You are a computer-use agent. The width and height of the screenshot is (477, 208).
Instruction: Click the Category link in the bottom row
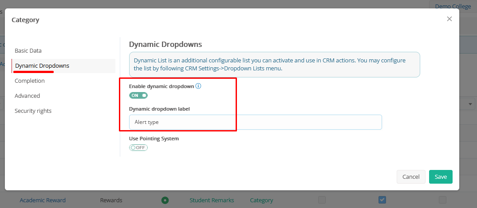(x=261, y=200)
